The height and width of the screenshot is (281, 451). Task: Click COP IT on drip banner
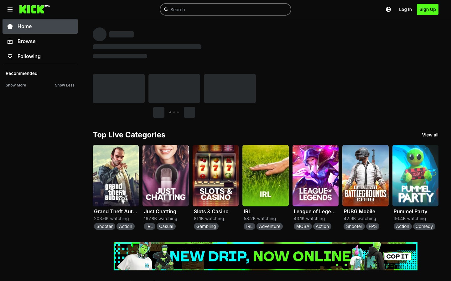click(x=397, y=256)
